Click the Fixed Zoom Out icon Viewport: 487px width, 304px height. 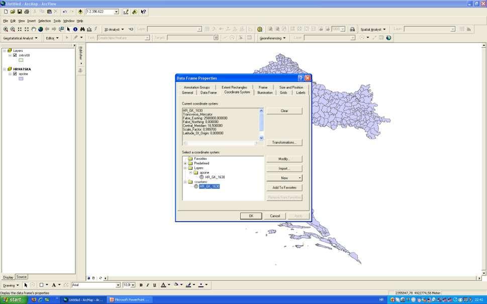point(27,29)
